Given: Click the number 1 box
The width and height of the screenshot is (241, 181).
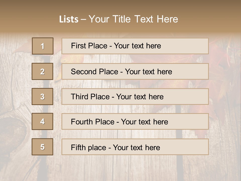Looking at the screenshot, I should pyautogui.click(x=42, y=46).
